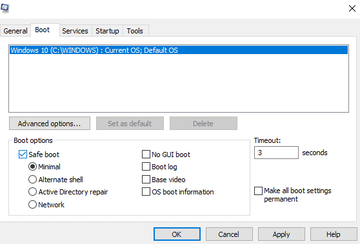
Task: Check OS boot information
Action: click(146, 192)
